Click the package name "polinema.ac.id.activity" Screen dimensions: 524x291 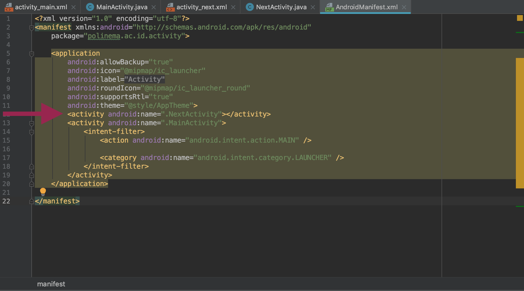[134, 36]
